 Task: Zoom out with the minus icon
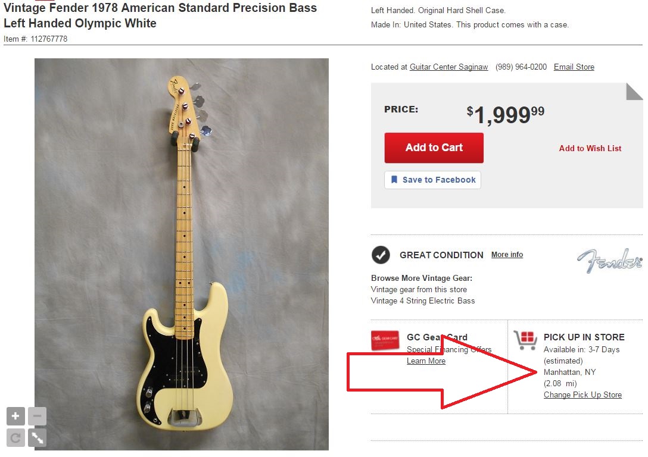pos(37,416)
